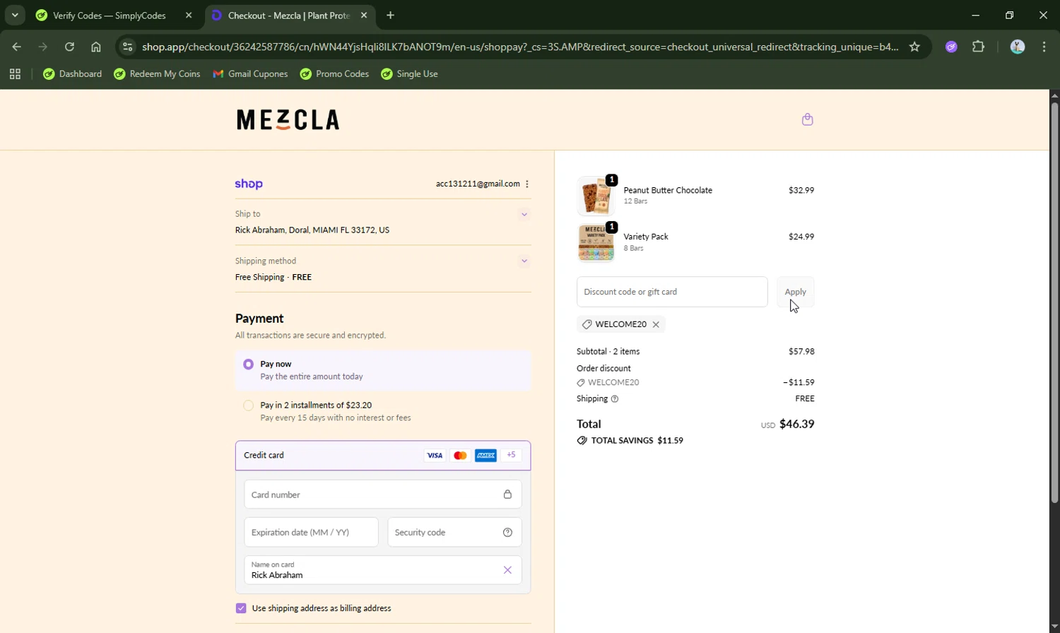Click the Visa card icon
Screen dimensions: 1060x633
click(435, 456)
